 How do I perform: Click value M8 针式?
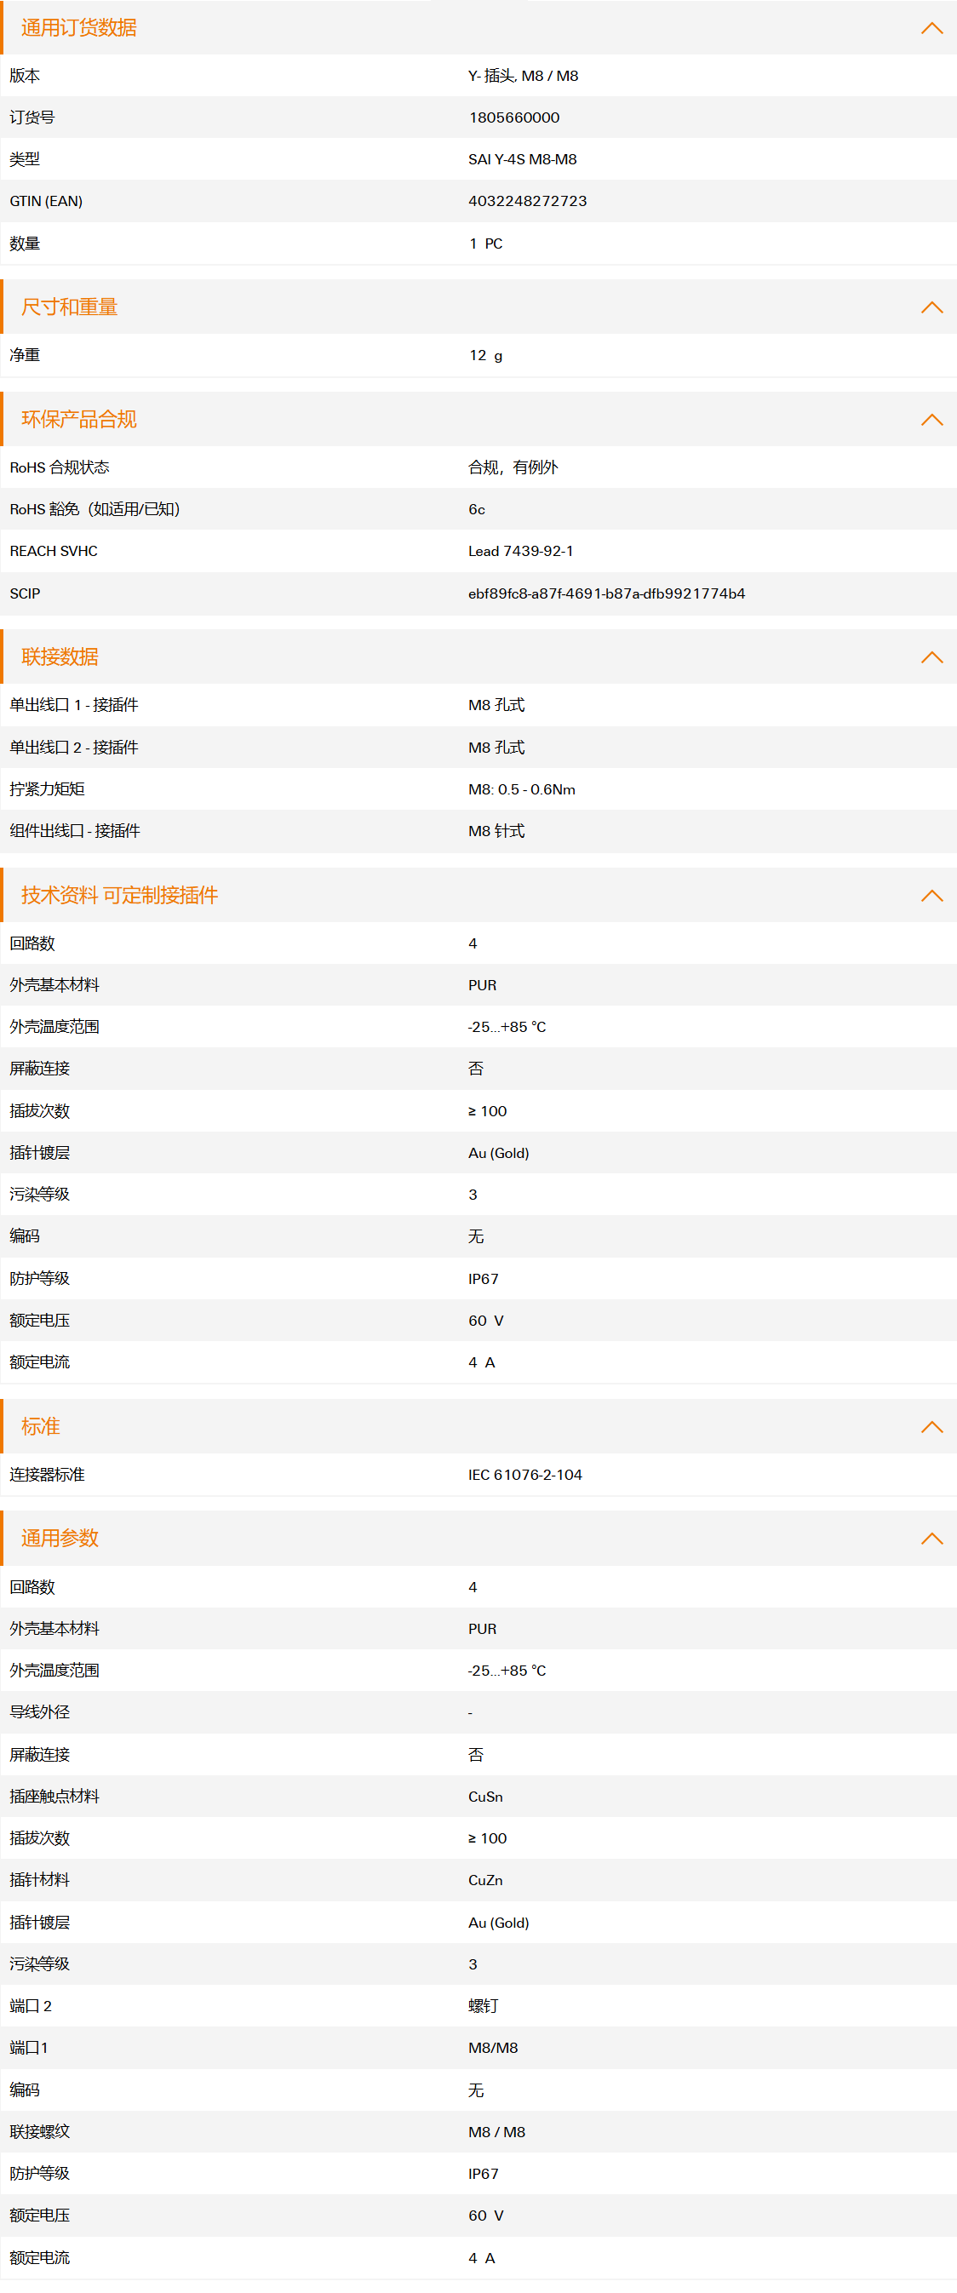(x=496, y=831)
